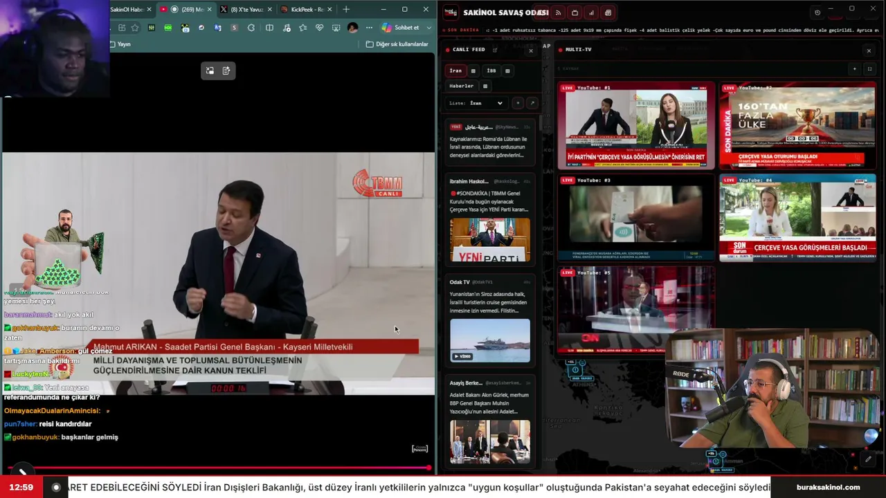
Task: Open the YouTube #2 live stream tile
Action: point(797,126)
